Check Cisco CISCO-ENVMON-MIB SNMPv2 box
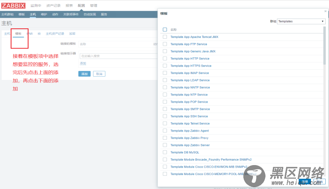Image resolution: width=329 pixels, height=189 pixels. [x=165, y=167]
